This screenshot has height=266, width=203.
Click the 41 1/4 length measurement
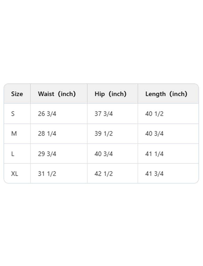tap(154, 154)
